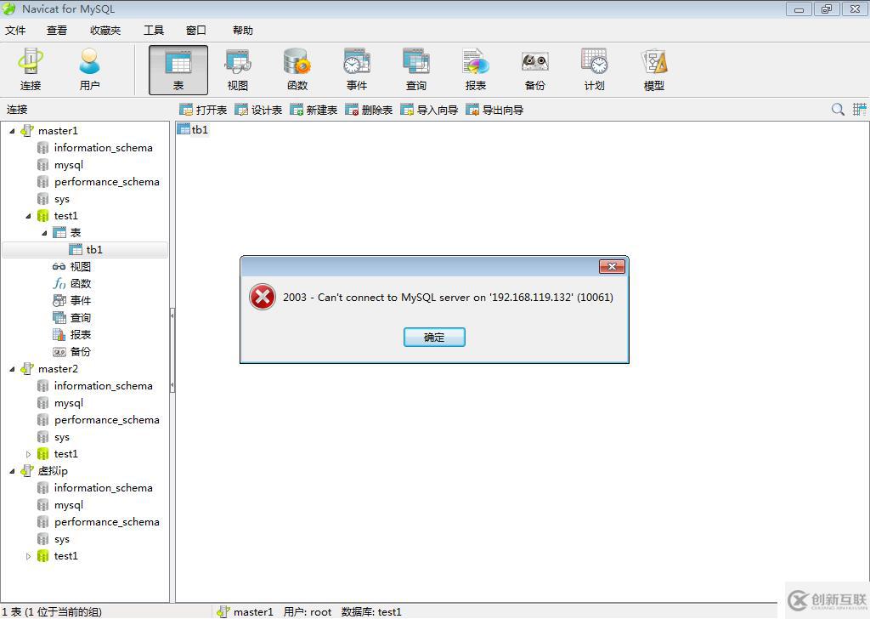This screenshot has height=619, width=870.
Task: Select 备份 node in the tree
Action: click(x=81, y=352)
